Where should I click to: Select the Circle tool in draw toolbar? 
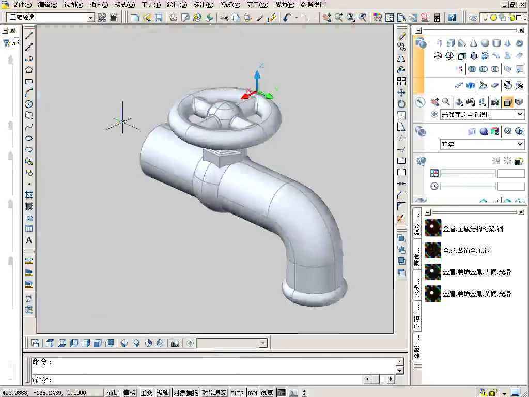pos(29,104)
